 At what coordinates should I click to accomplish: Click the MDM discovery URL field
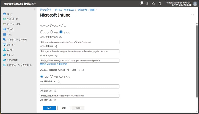[x=79, y=51]
